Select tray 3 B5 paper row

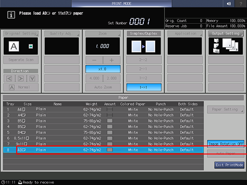click(103, 121)
